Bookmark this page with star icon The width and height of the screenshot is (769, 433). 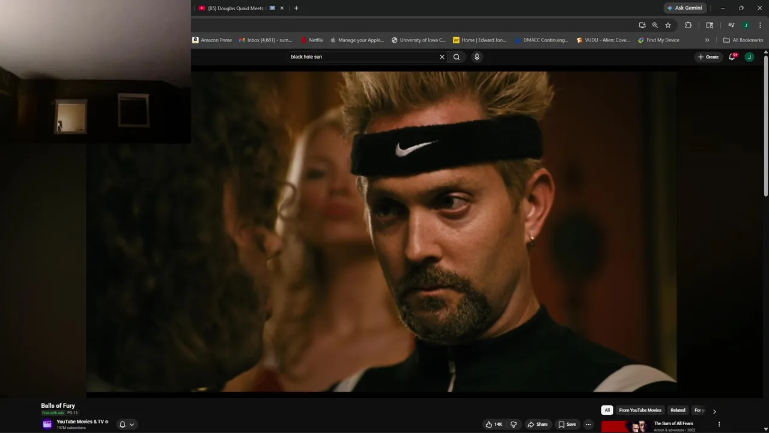[x=668, y=25]
